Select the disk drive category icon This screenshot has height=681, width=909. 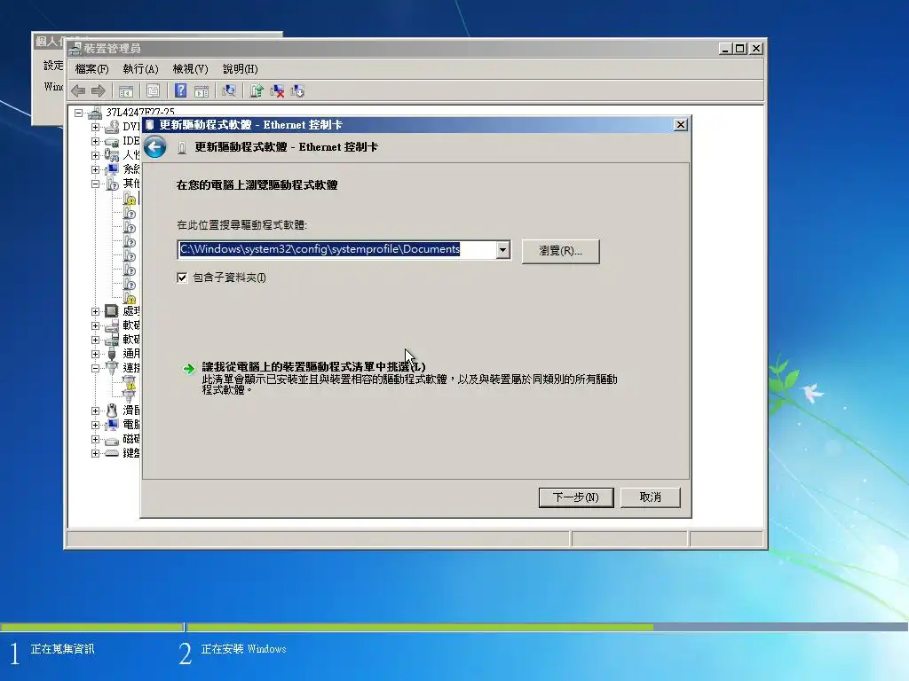[x=112, y=440]
